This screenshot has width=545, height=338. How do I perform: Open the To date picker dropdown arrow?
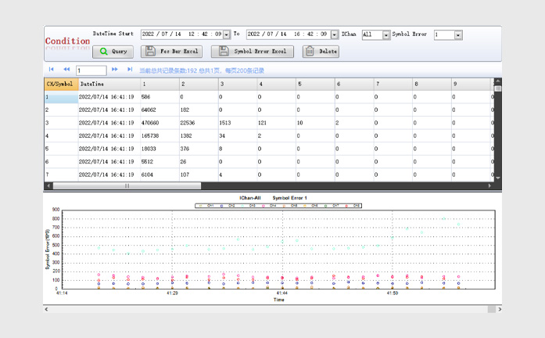(x=335, y=34)
